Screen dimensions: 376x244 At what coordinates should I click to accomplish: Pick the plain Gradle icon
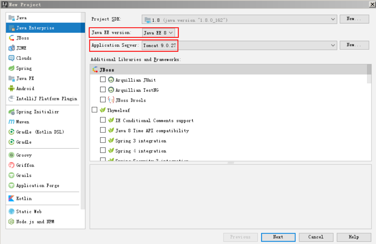point(11,142)
